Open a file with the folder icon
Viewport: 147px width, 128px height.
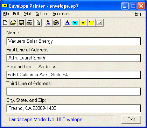click(13, 23)
